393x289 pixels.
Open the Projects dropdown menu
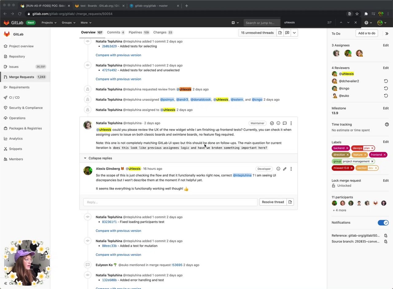click(x=49, y=22)
